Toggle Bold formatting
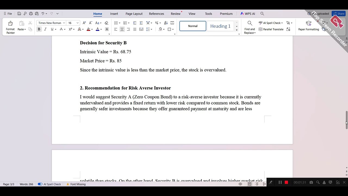 tap(39, 29)
